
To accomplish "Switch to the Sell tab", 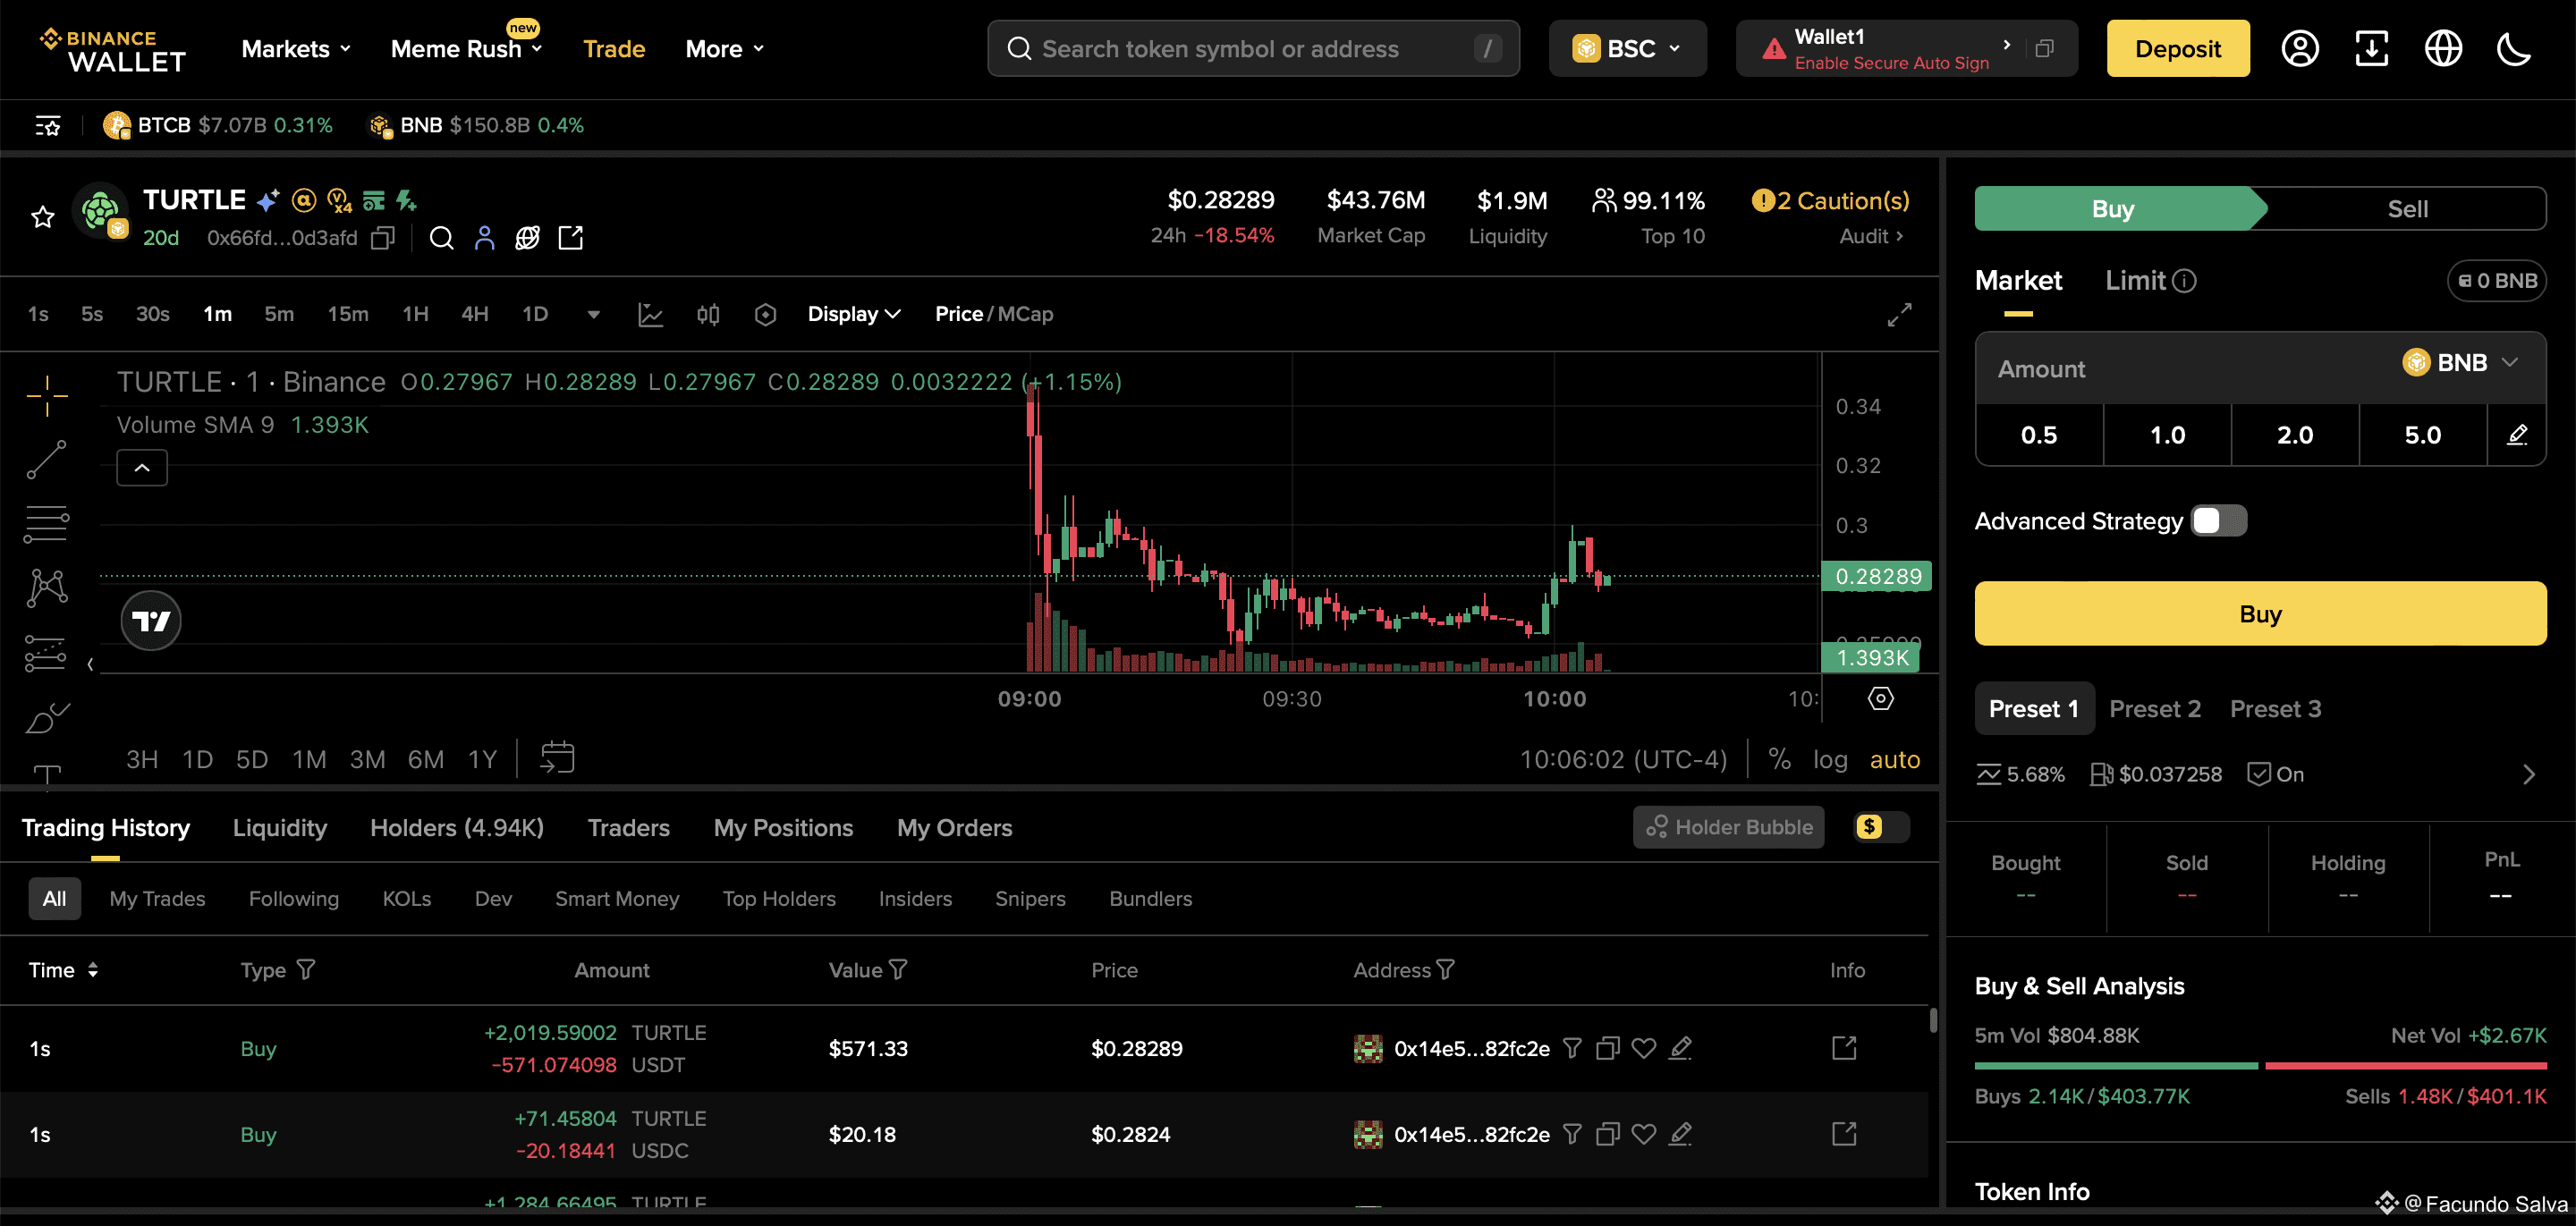I will tap(2406, 209).
